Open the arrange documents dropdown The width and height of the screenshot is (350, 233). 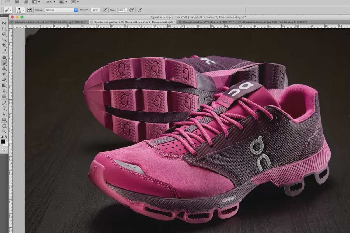63,2
